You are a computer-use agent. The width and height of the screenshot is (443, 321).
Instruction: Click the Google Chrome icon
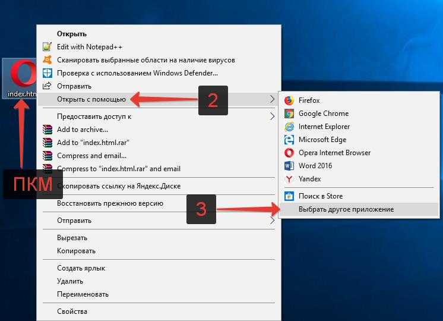tap(289, 114)
